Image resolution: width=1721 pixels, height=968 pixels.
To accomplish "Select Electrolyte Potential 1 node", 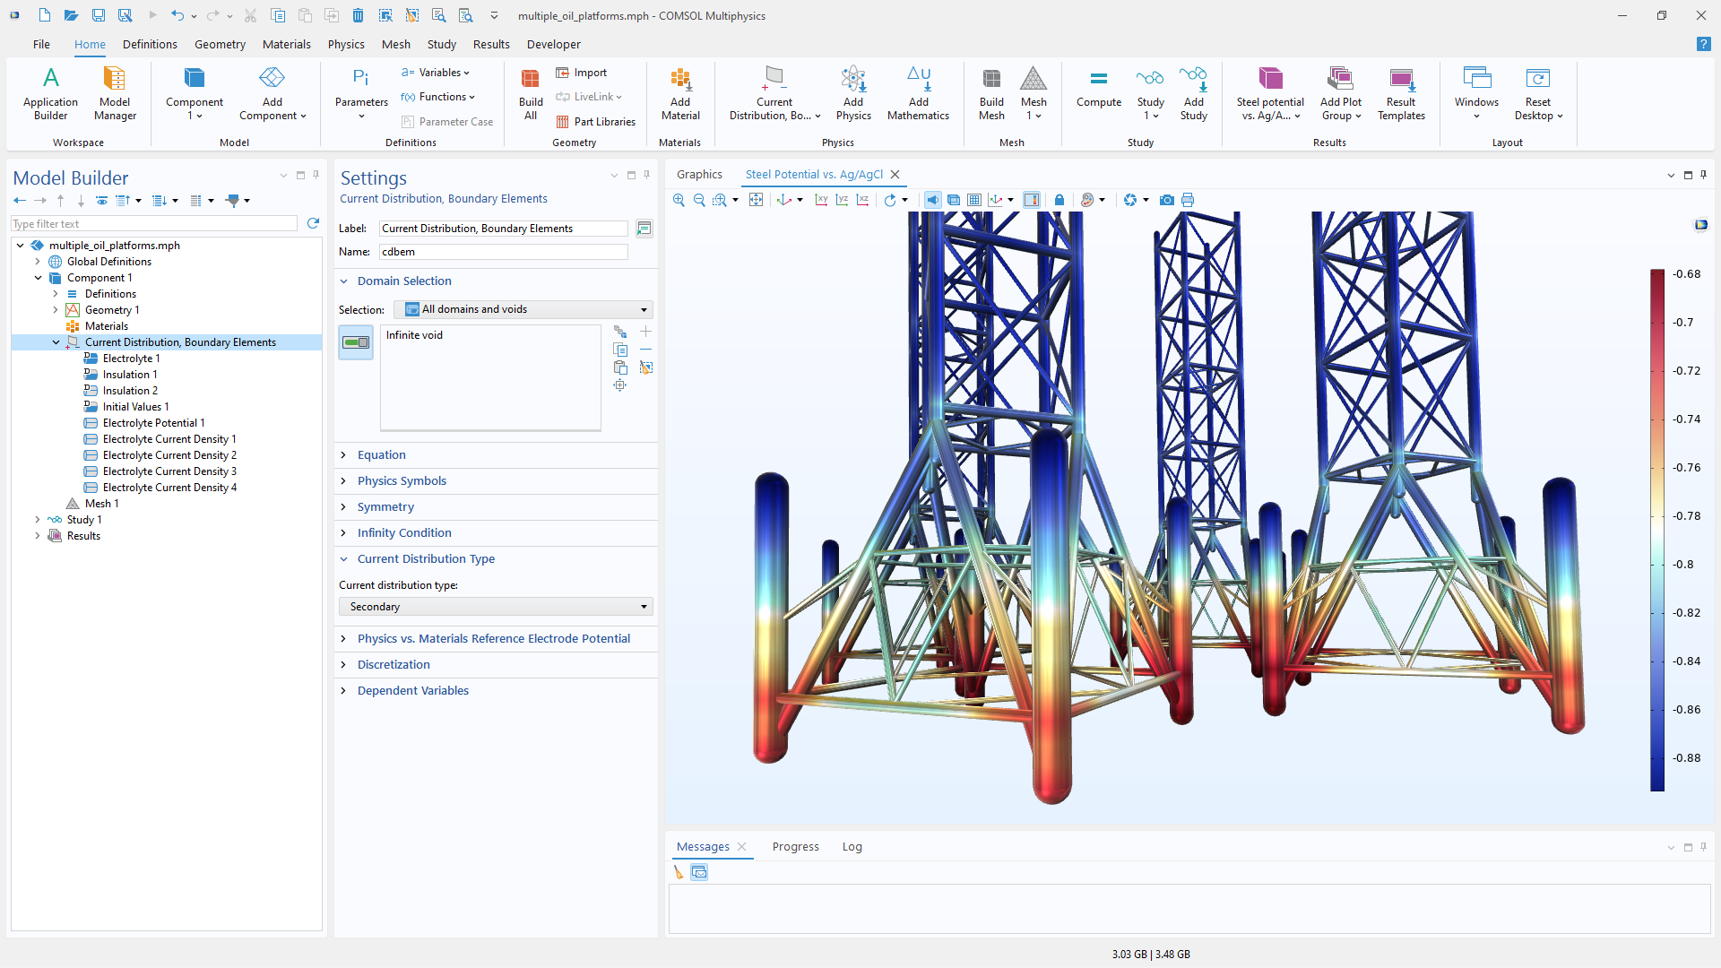I will point(153,423).
